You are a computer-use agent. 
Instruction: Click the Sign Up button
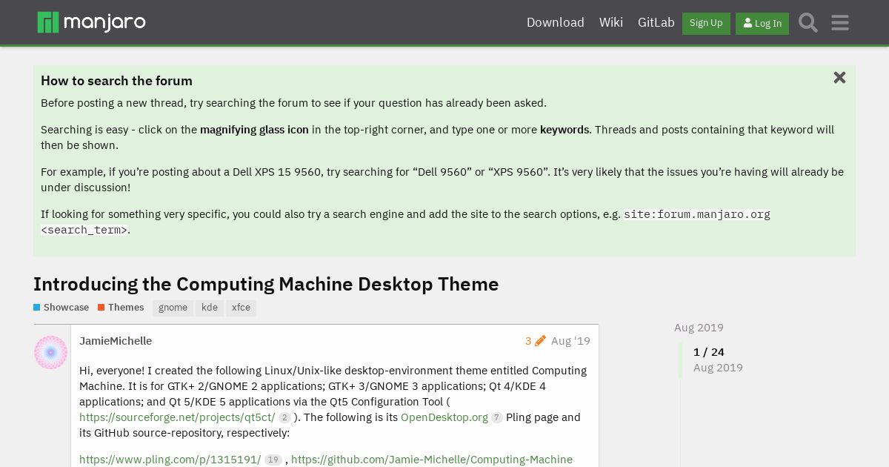point(706,23)
